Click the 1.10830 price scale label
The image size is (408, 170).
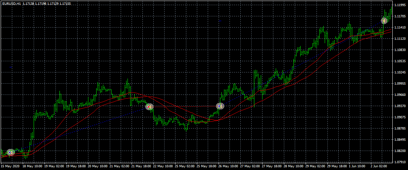click(x=400, y=50)
